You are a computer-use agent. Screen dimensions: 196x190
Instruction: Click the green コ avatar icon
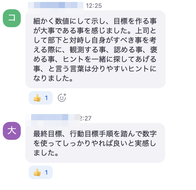click(12, 18)
